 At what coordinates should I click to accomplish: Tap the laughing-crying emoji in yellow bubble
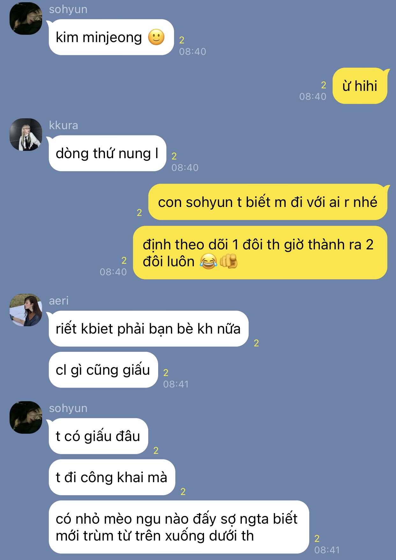click(209, 262)
